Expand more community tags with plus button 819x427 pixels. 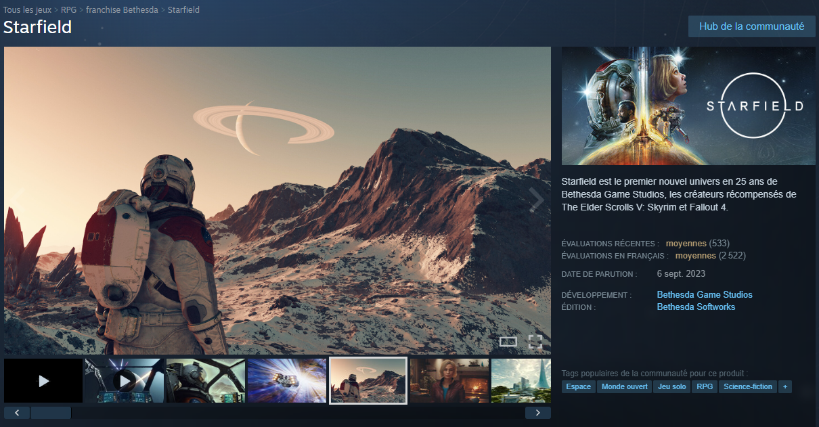click(x=785, y=387)
